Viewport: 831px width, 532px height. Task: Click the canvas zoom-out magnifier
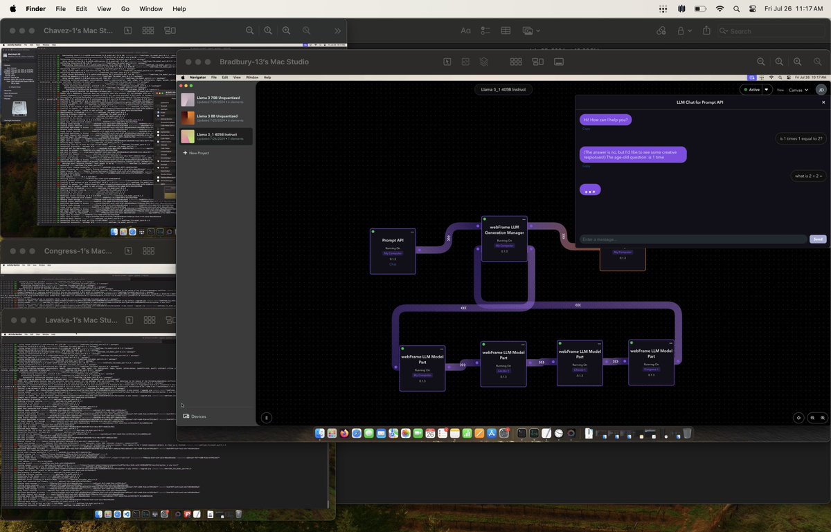[x=813, y=418]
